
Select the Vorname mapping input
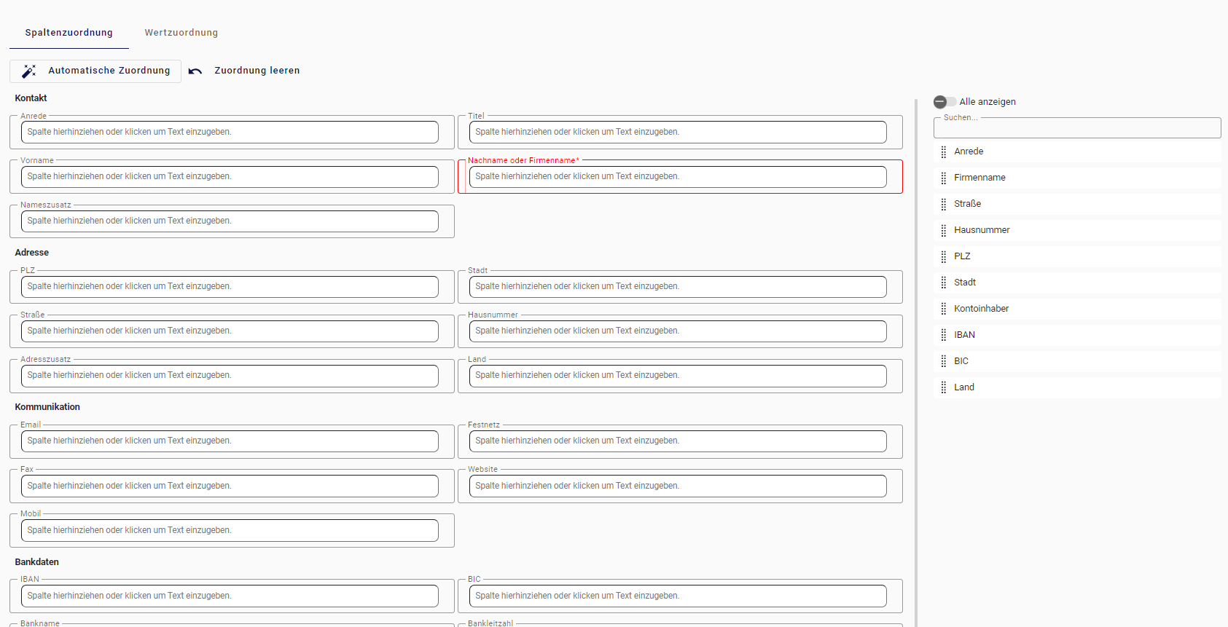pyautogui.click(x=230, y=176)
